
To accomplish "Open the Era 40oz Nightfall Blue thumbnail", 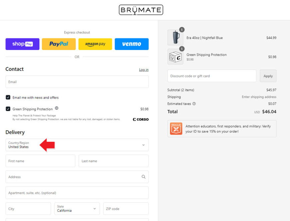I will [x=175, y=38].
